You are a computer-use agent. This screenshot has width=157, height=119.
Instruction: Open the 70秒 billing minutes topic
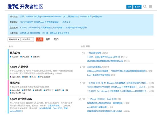105,111
